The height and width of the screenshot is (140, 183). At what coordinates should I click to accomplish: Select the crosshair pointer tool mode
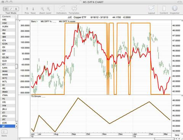coord(6,9)
